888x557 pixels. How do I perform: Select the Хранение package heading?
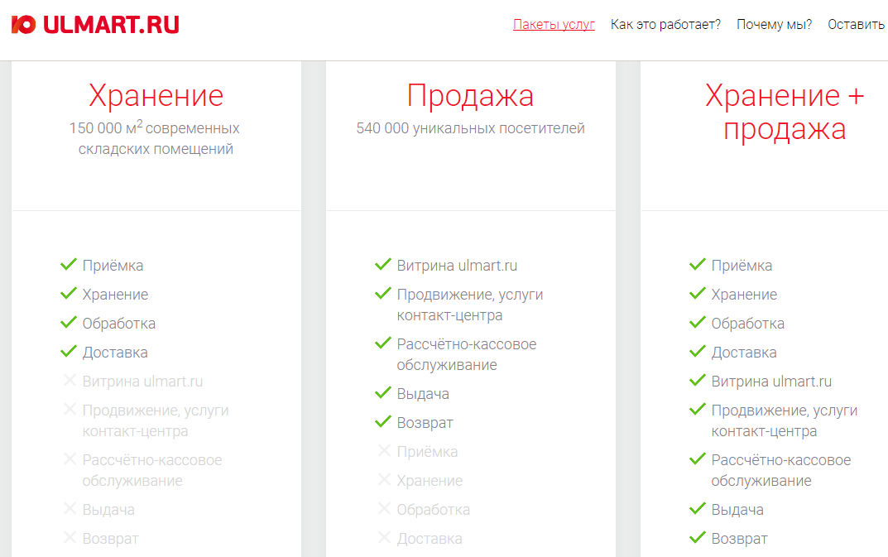[x=156, y=96]
